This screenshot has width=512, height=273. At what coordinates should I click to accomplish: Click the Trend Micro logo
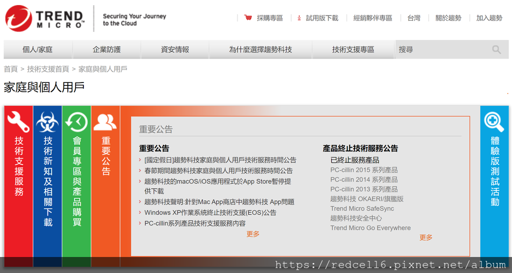coord(44,18)
